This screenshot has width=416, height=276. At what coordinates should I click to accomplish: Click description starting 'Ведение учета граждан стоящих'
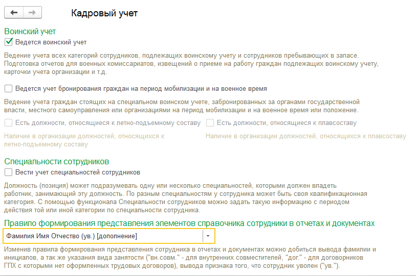(182, 106)
